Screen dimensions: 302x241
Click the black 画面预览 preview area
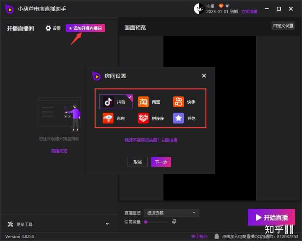click(x=210, y=118)
